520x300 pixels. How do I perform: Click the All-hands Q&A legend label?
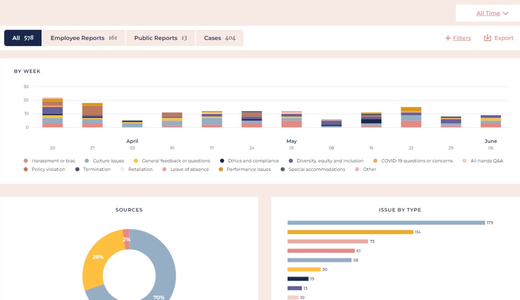click(487, 161)
